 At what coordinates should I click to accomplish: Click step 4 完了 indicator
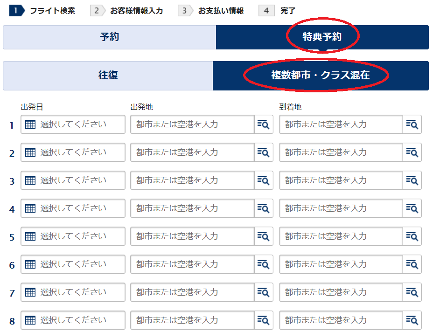[277, 11]
